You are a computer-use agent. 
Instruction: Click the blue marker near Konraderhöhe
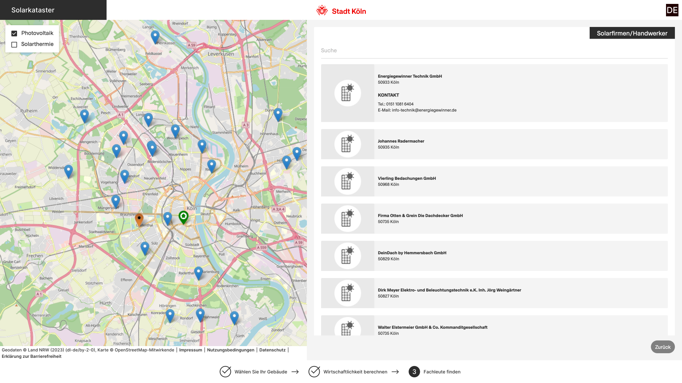[x=170, y=316]
